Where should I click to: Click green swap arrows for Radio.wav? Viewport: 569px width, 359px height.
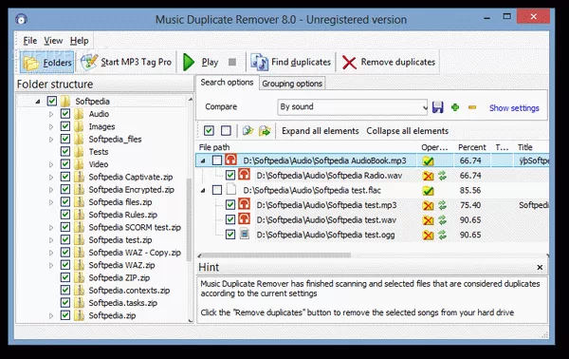coord(442,176)
